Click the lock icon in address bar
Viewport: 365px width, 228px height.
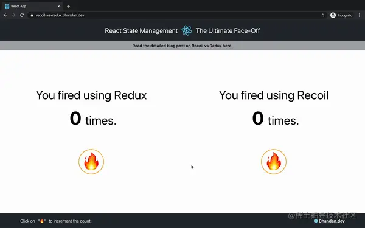tap(32, 15)
